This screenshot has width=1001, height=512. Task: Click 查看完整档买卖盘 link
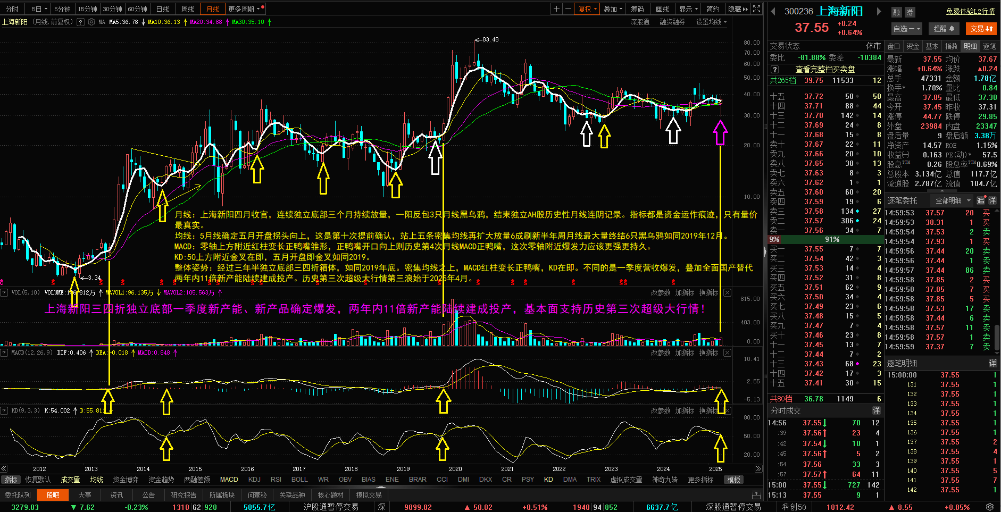pos(825,70)
